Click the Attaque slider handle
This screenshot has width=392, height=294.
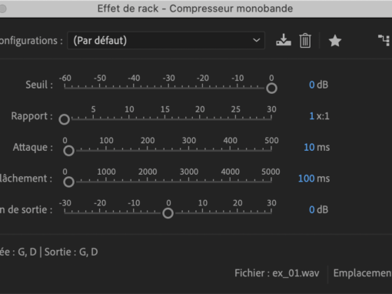pos(68,151)
